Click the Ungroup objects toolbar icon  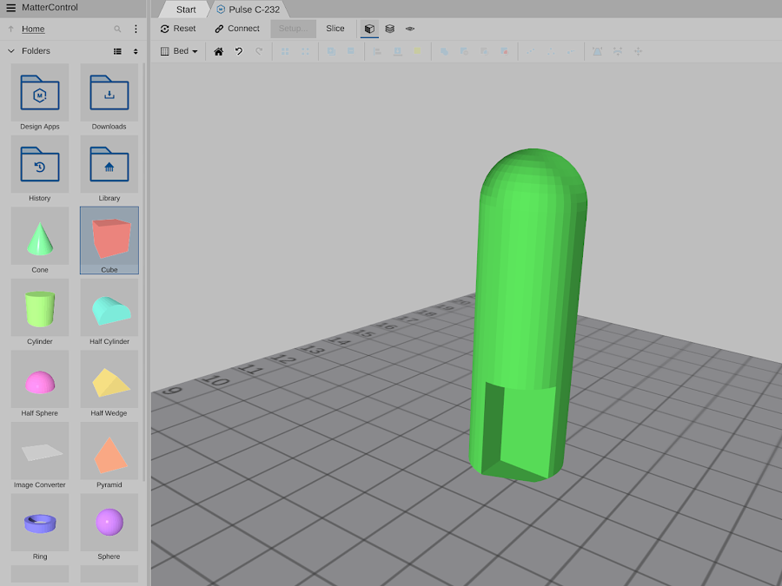[305, 51]
